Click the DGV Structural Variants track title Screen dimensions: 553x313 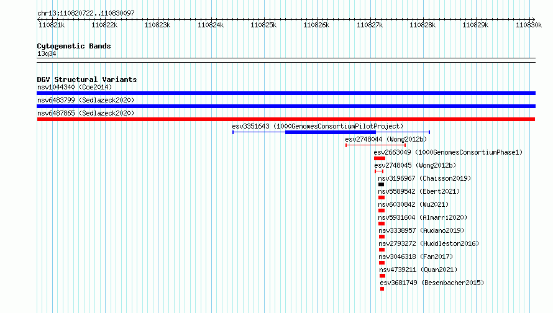coord(87,79)
